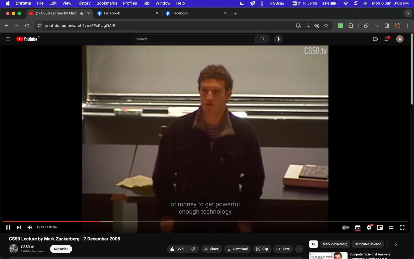Image resolution: width=414 pixels, height=259 pixels.
Task: Start voice search with the microphone icon
Action: click(278, 39)
